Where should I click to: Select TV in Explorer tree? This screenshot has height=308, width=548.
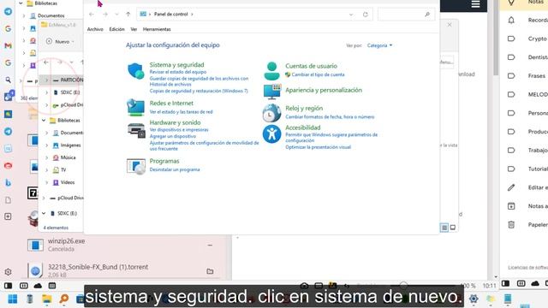(63, 170)
